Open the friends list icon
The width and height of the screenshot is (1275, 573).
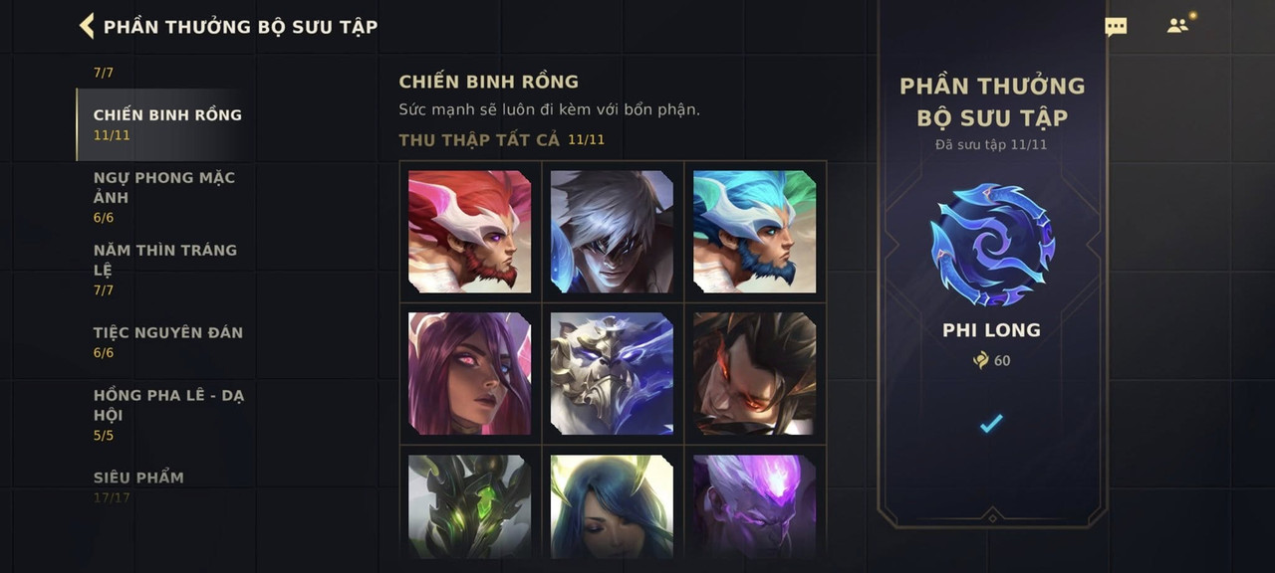click(1179, 26)
